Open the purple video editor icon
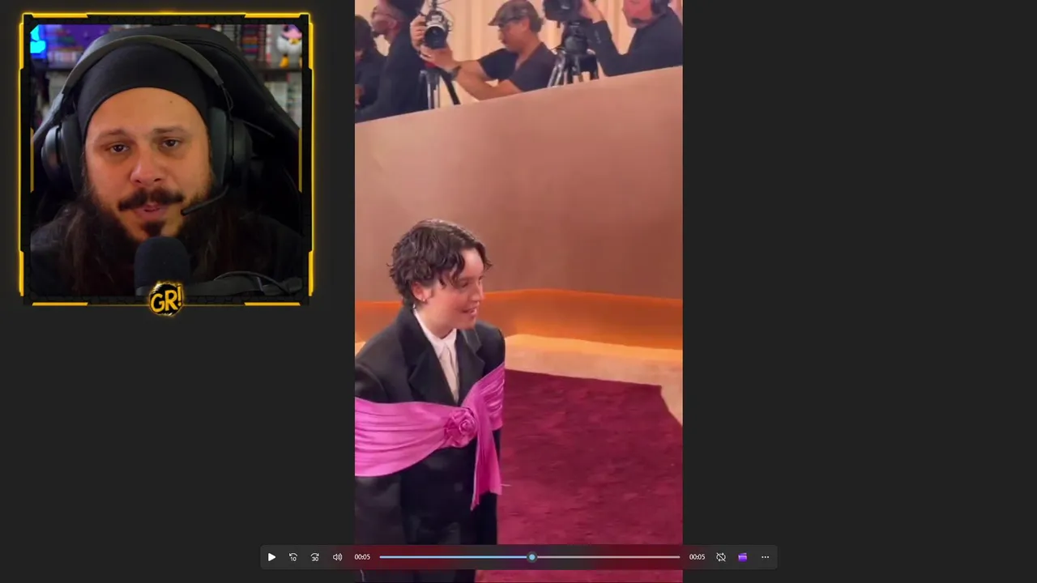 click(x=742, y=557)
